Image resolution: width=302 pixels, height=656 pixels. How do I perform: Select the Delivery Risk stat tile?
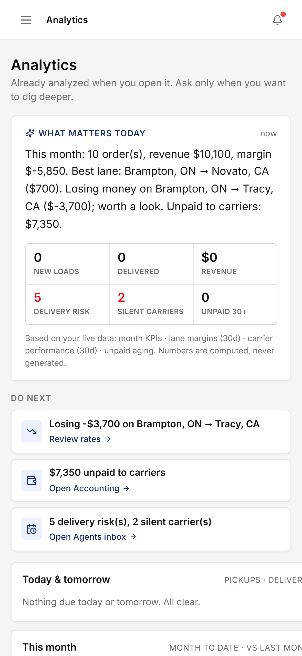point(68,304)
